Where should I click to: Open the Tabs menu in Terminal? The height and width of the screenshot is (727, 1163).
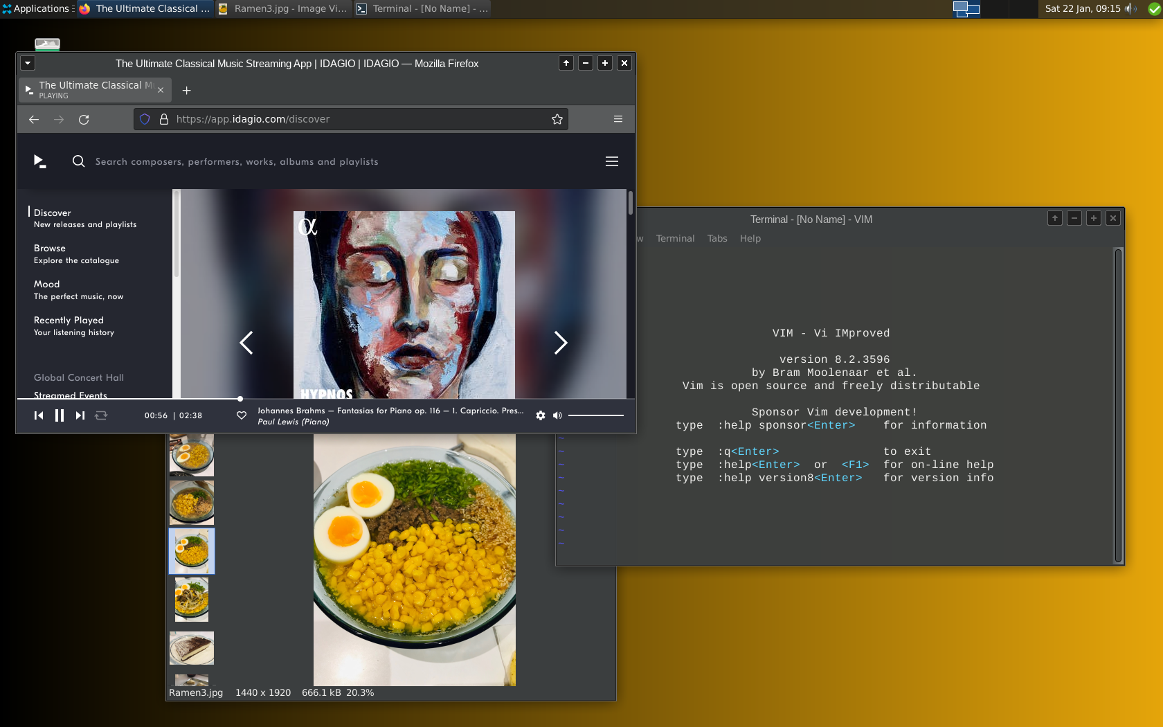(x=717, y=238)
